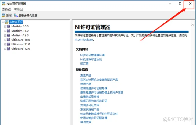Open 恢复已删除或损坏的许可证文件 link

[x=99, y=114]
